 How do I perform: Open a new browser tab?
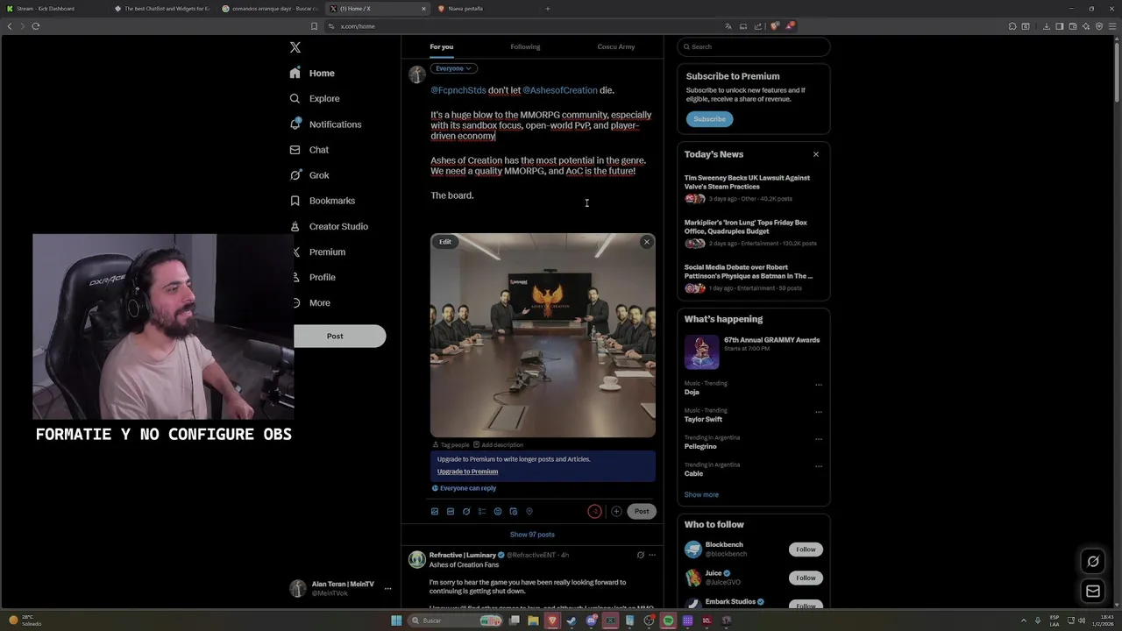548,9
